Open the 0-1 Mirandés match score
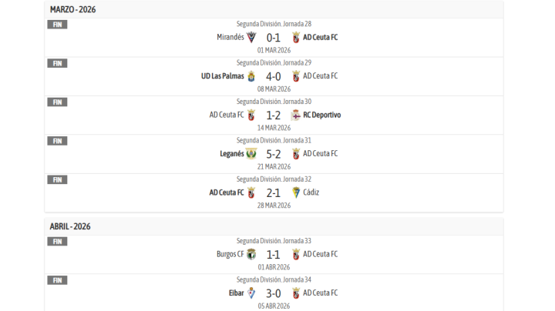 (x=273, y=37)
